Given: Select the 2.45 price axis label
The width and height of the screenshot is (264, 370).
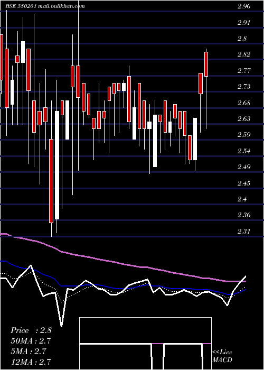Looking at the screenshot, I should [x=244, y=183].
